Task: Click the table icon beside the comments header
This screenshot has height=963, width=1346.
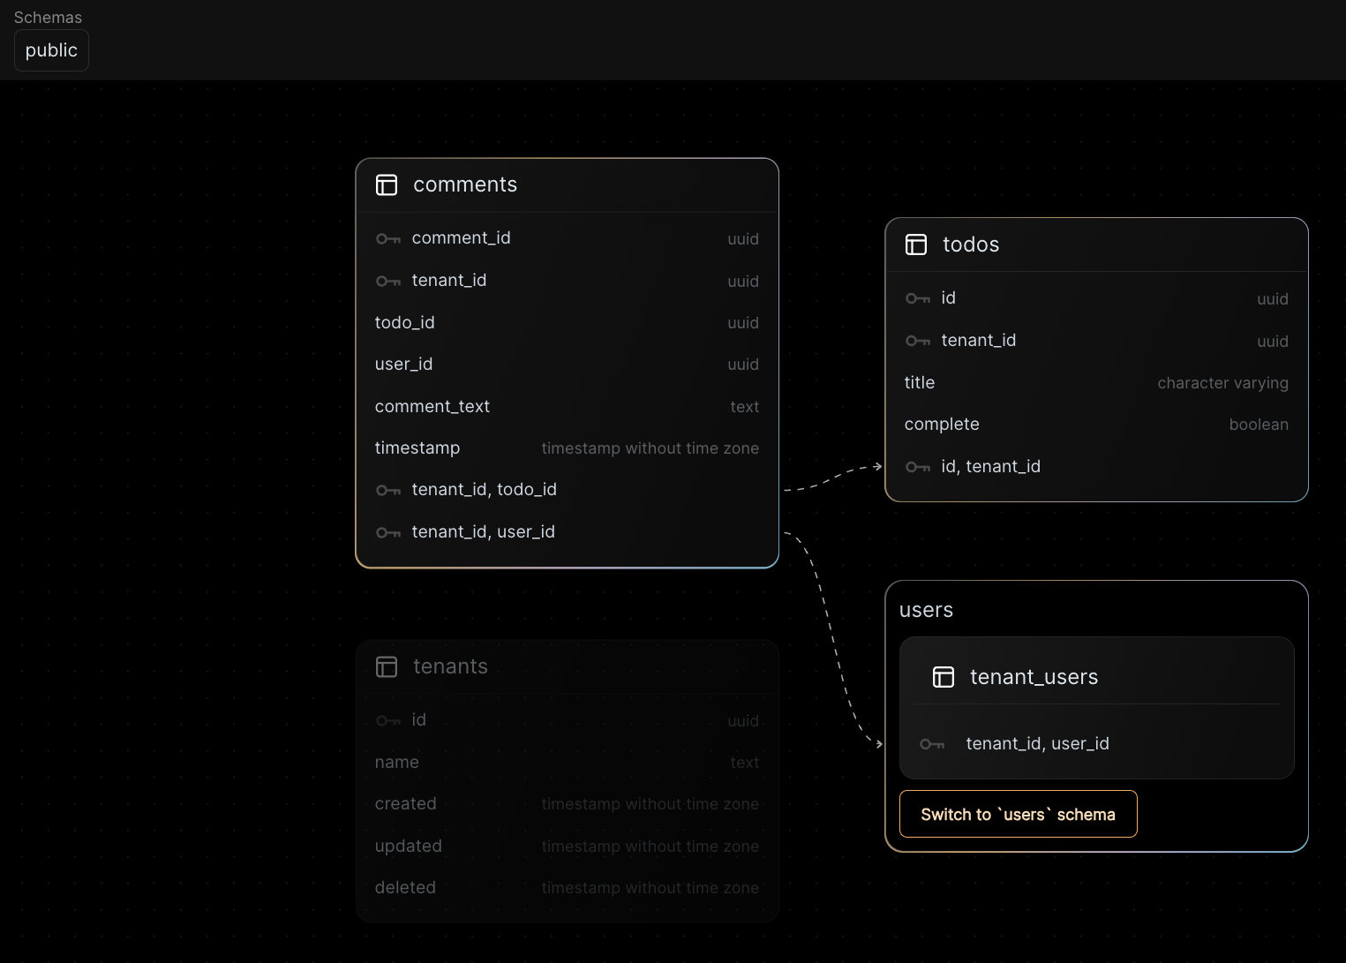Action: 387,185
